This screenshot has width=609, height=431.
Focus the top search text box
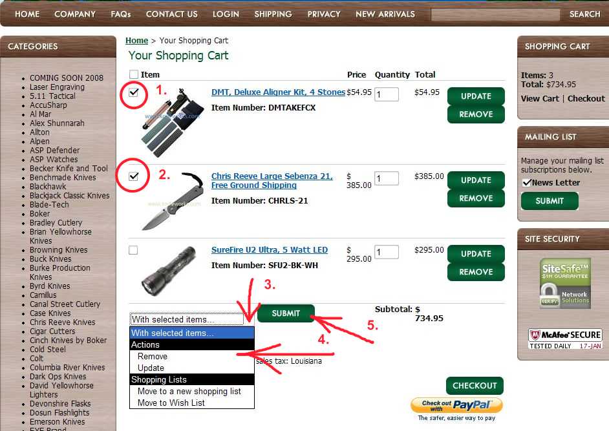point(495,14)
